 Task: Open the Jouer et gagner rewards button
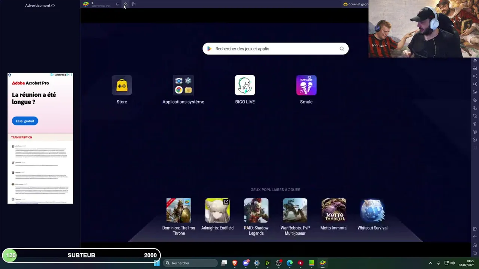coord(356,4)
